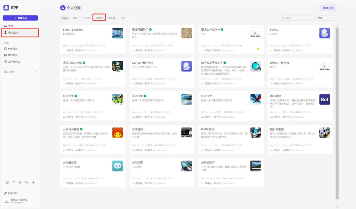Open Bot 商店 in the sidebar
356x209 pixels.
point(11,48)
